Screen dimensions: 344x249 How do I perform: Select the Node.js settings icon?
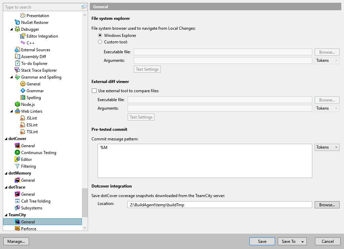pos(17,104)
